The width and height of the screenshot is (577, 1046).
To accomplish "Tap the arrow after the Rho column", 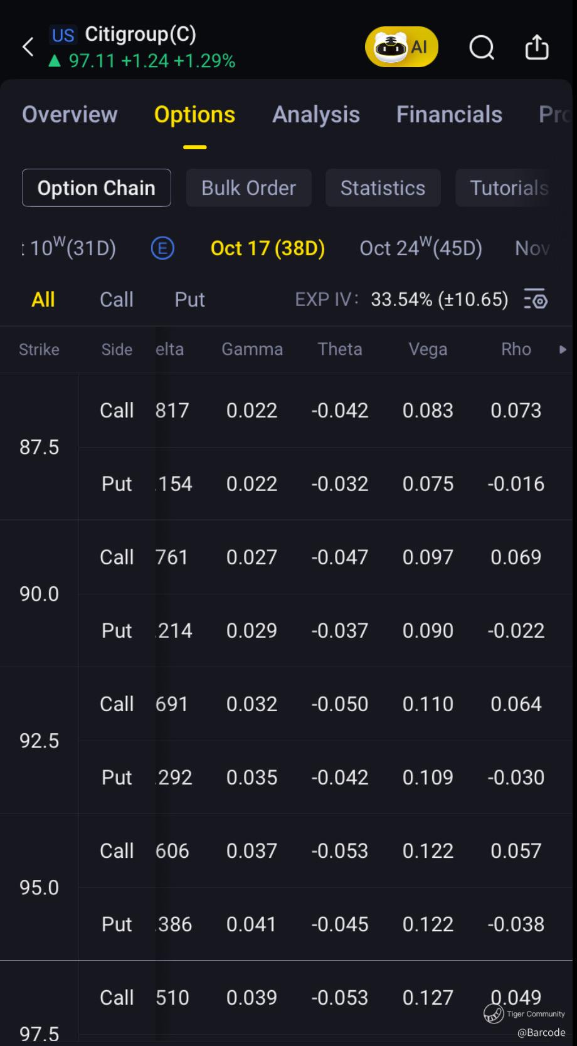I will pos(563,349).
